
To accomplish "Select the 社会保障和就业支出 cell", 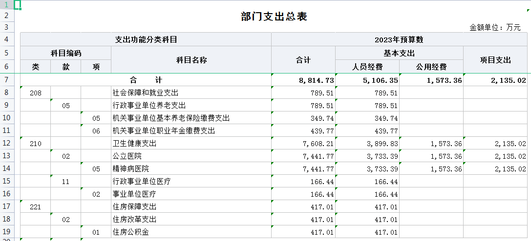I will [146, 93].
